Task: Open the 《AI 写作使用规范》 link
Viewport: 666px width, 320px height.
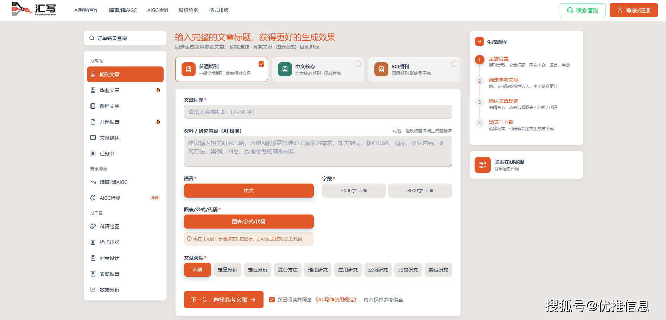Action: (336, 300)
